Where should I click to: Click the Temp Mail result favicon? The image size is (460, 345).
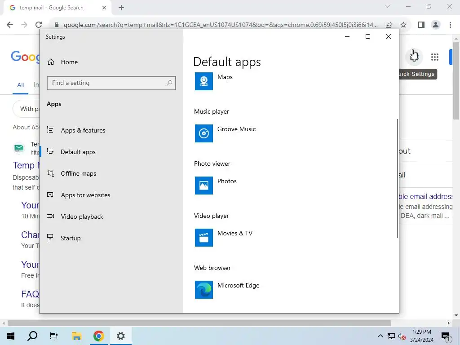click(19, 148)
